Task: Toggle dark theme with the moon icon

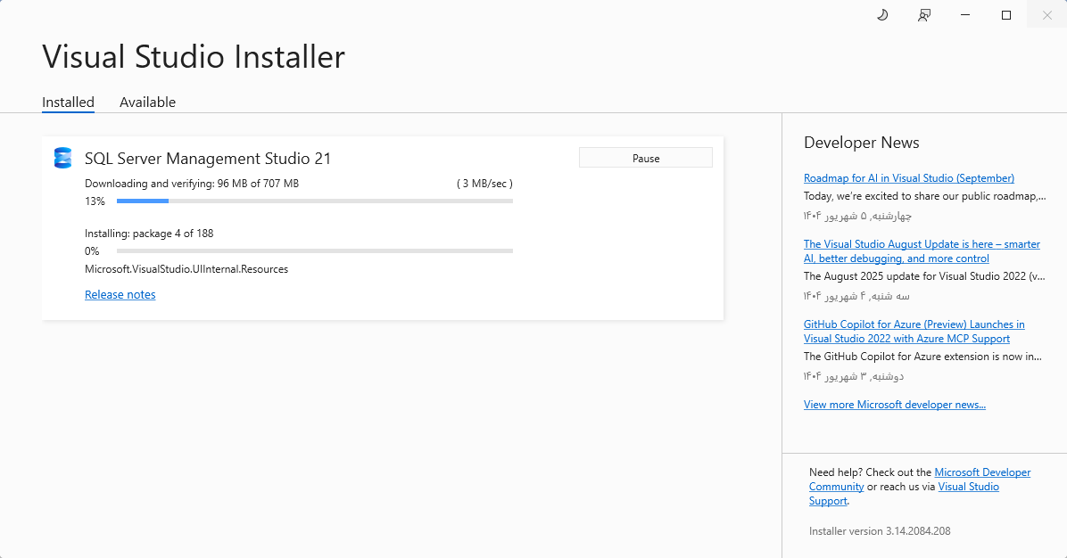Action: coord(881,15)
